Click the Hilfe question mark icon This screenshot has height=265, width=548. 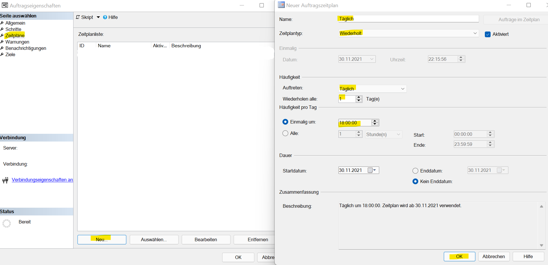click(x=105, y=17)
